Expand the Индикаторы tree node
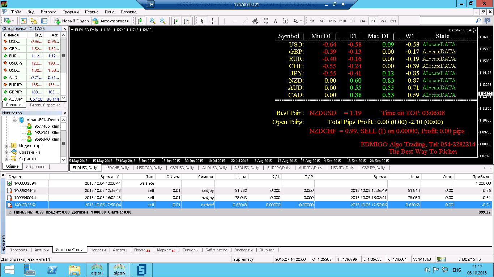 [7, 146]
